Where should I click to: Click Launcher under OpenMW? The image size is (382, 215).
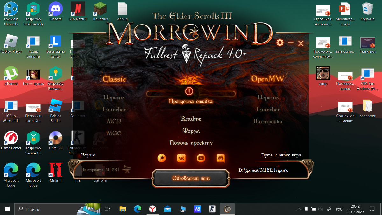point(268,109)
